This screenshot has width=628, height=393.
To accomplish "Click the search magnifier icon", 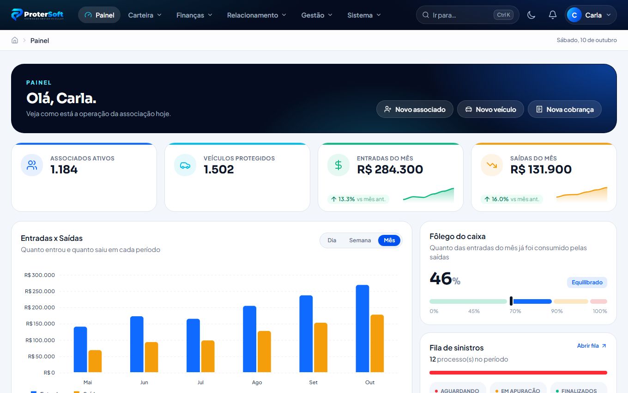I will [425, 15].
